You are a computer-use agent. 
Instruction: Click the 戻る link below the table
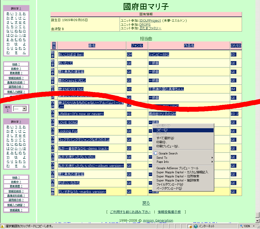pyautogui.click(x=146, y=203)
